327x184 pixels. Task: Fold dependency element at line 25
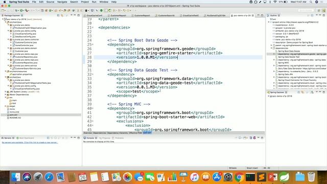pos(93,44)
